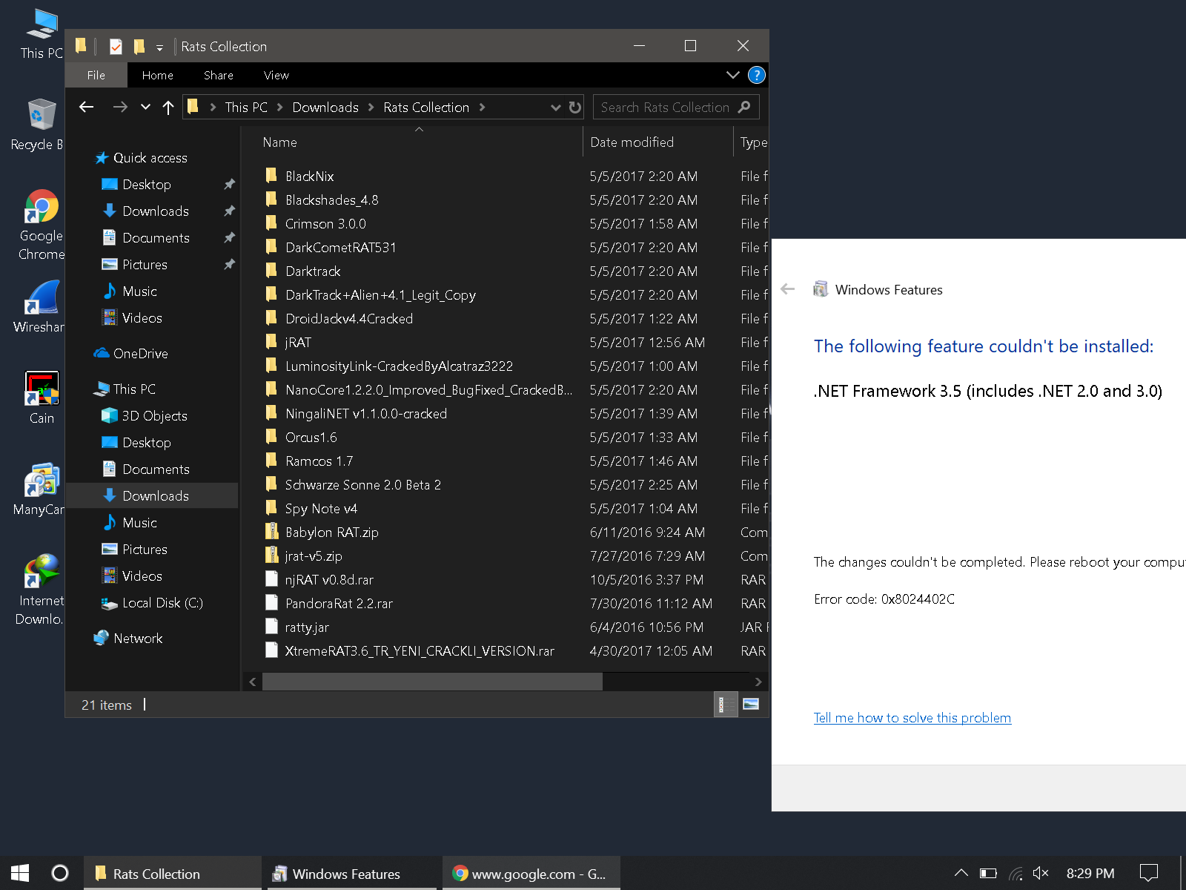Image resolution: width=1186 pixels, height=890 pixels.
Task: Click the battery icon in system tray
Action: tap(988, 874)
